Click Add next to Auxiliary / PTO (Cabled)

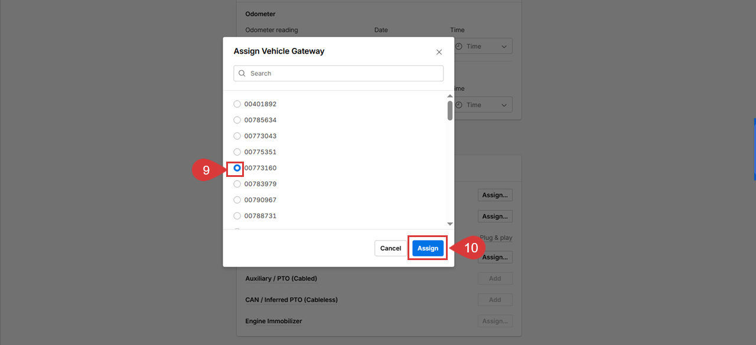coord(495,278)
